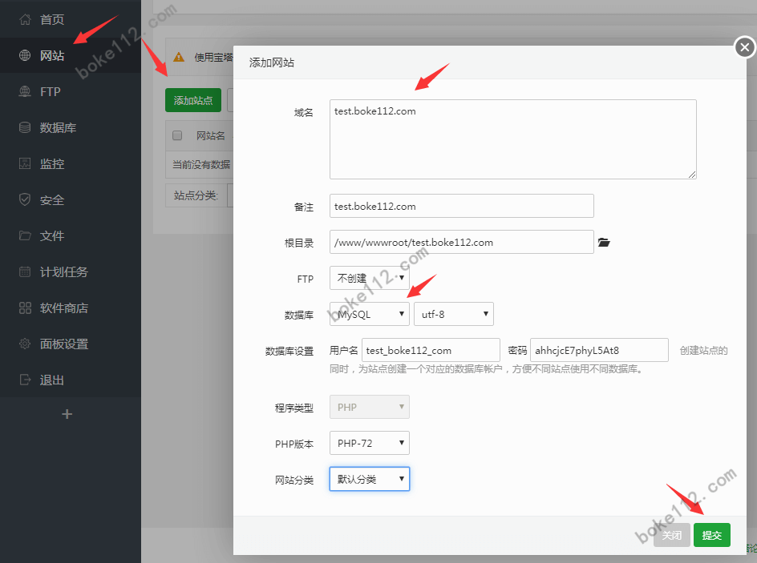The image size is (757, 563).
Task: Click the 网站名 column header
Action: click(x=210, y=135)
